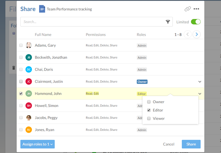Expand role dropdown for Clairmont, Justin
This screenshot has height=153, width=221.
(200, 82)
